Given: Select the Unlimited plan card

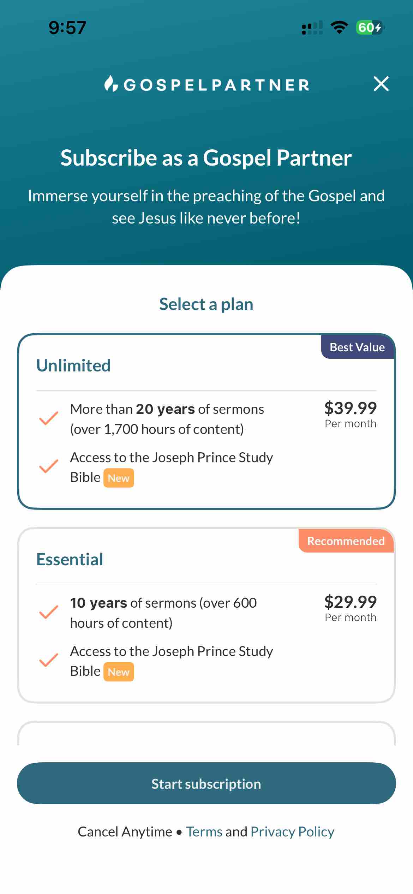Looking at the screenshot, I should [x=206, y=421].
